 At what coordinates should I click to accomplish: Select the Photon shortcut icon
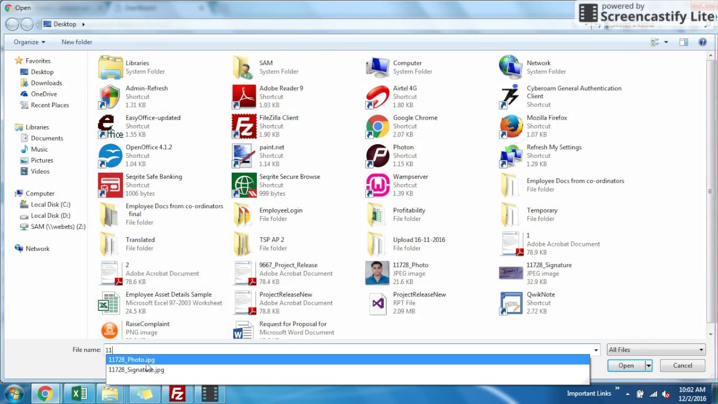378,155
